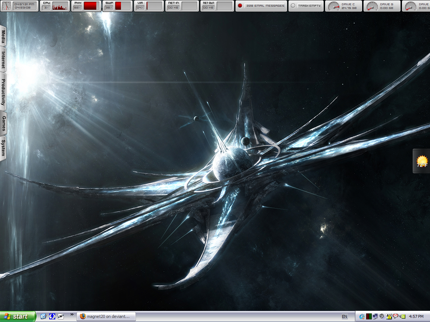The image size is (430, 322).
Task: Click the 04:57:31 PM date-time readout
Action: point(24,6)
